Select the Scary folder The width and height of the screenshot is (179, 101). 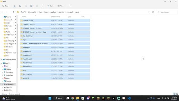(55, 70)
